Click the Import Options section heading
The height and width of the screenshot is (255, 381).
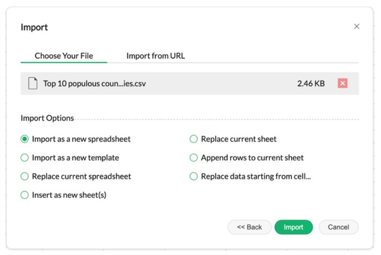[x=47, y=118]
